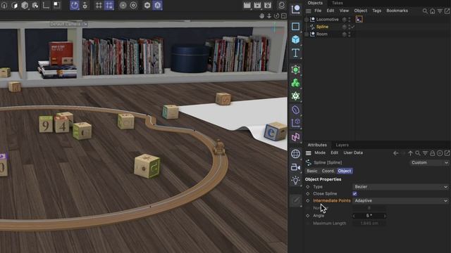Switch to the Layers tab
Viewport: 451px width, 253px height.
(342, 145)
